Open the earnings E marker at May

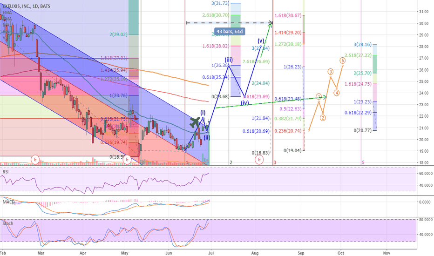tap(127, 160)
